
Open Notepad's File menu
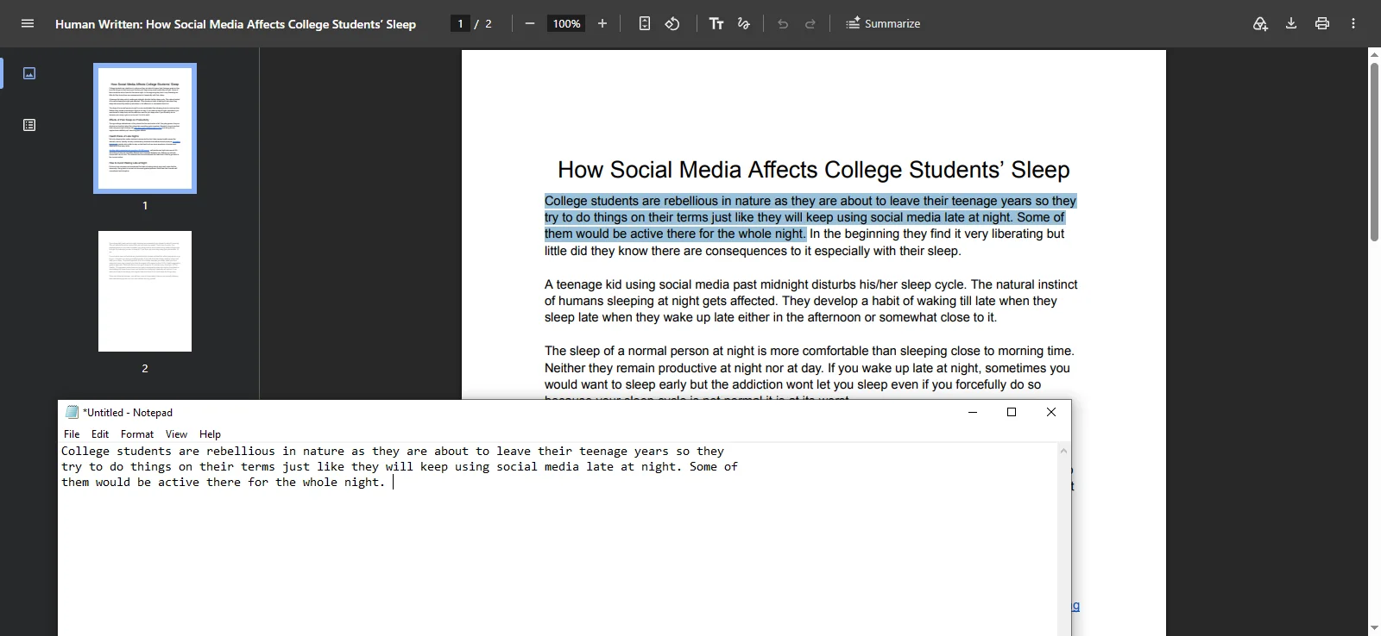[72, 434]
